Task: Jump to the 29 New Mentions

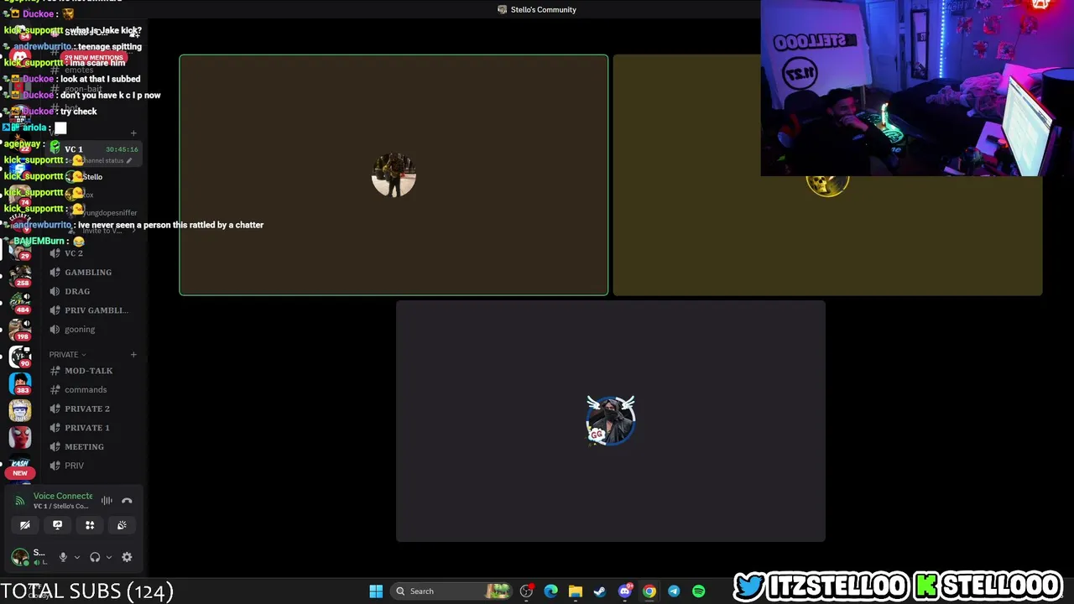Action: [92, 58]
